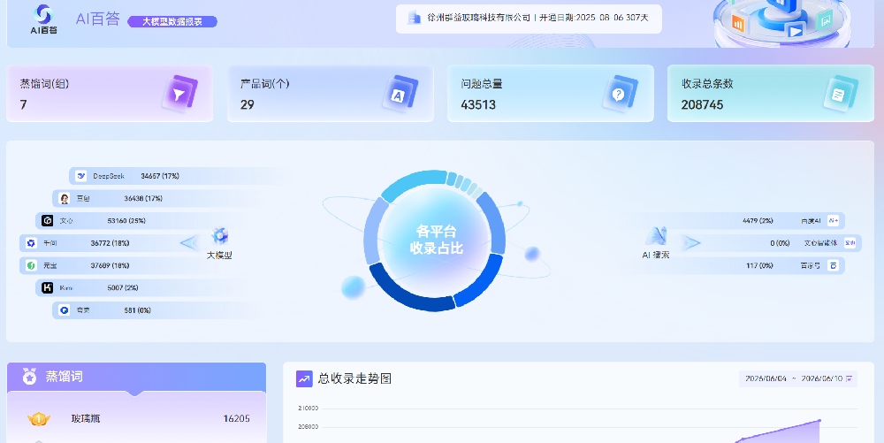Click the 开通日期 text in header
The height and width of the screenshot is (443, 884).
click(594, 18)
